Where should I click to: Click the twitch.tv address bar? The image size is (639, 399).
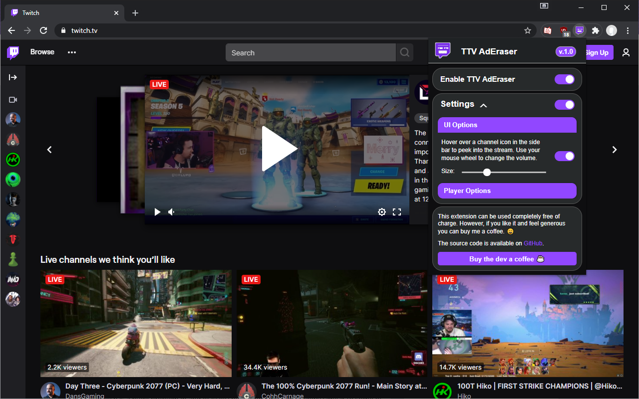point(295,30)
